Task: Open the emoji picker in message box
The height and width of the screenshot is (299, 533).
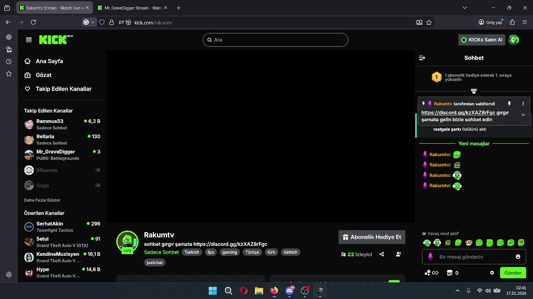Action: click(x=518, y=257)
